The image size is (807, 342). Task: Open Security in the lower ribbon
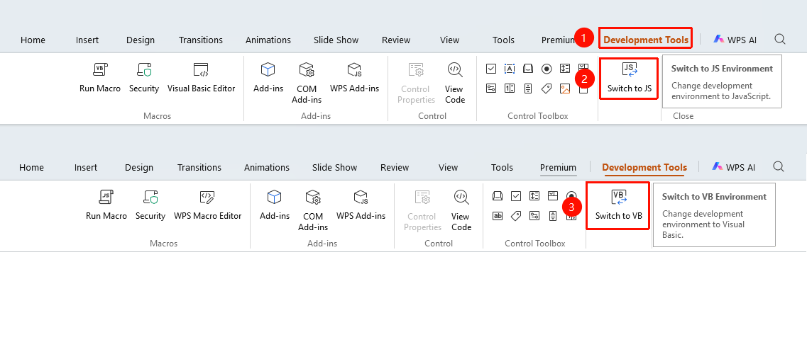click(x=150, y=205)
